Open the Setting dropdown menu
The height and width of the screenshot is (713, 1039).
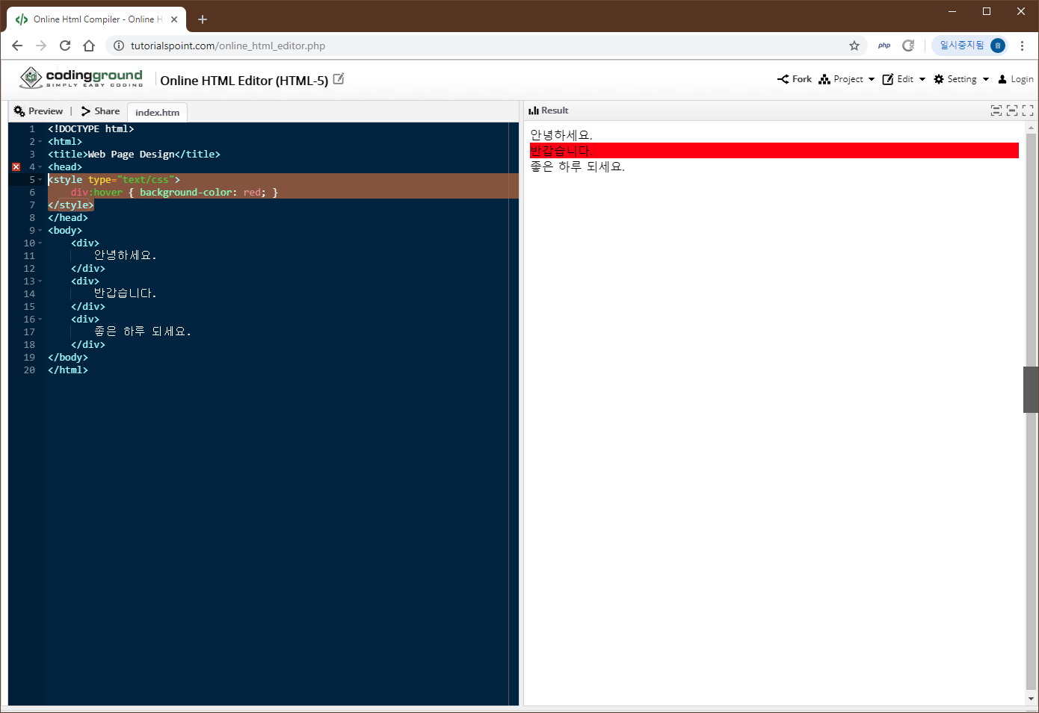pyautogui.click(x=961, y=79)
